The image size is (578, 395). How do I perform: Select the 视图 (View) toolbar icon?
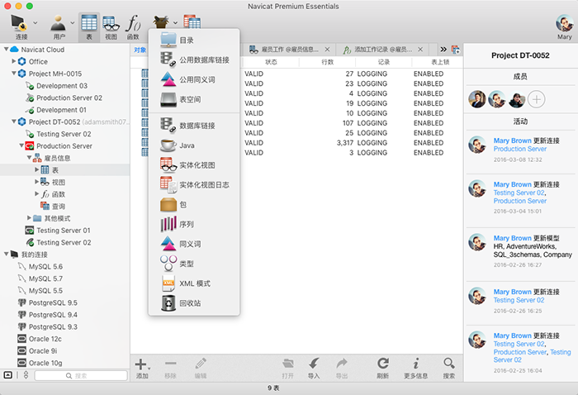click(111, 26)
